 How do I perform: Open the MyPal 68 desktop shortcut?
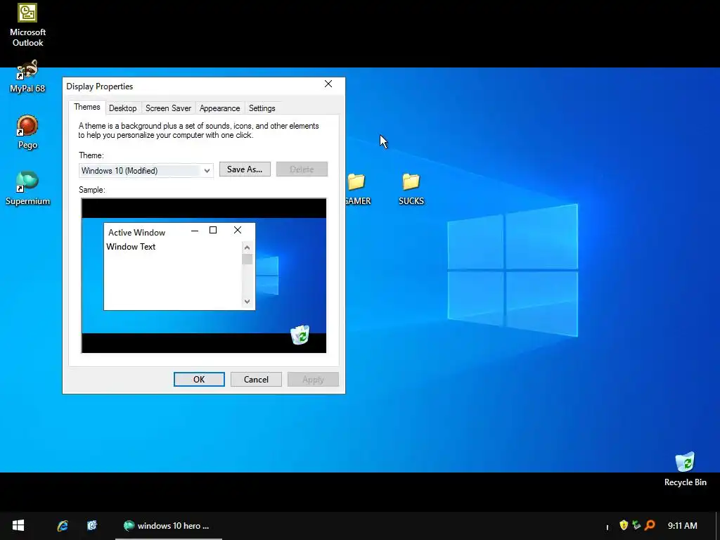click(27, 76)
